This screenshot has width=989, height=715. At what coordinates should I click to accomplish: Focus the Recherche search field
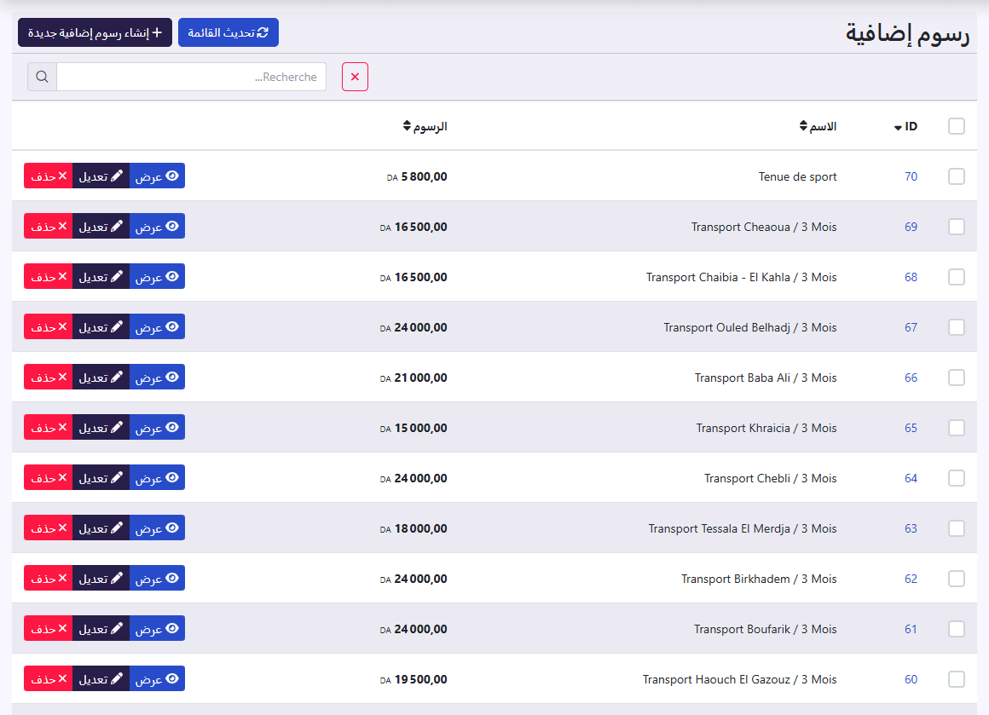pyautogui.click(x=191, y=77)
